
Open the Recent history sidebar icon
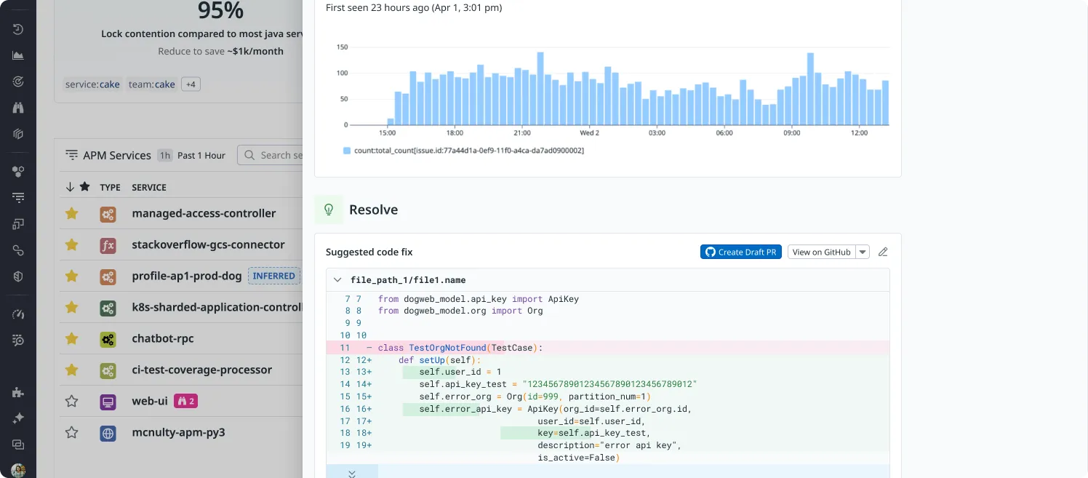18,29
